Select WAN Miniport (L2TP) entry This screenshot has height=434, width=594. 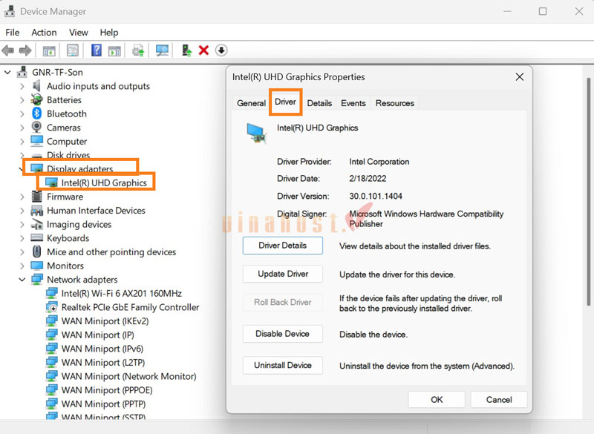103,363
